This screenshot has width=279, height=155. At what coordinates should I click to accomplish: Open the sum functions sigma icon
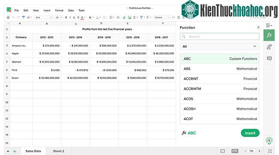tap(148, 18)
